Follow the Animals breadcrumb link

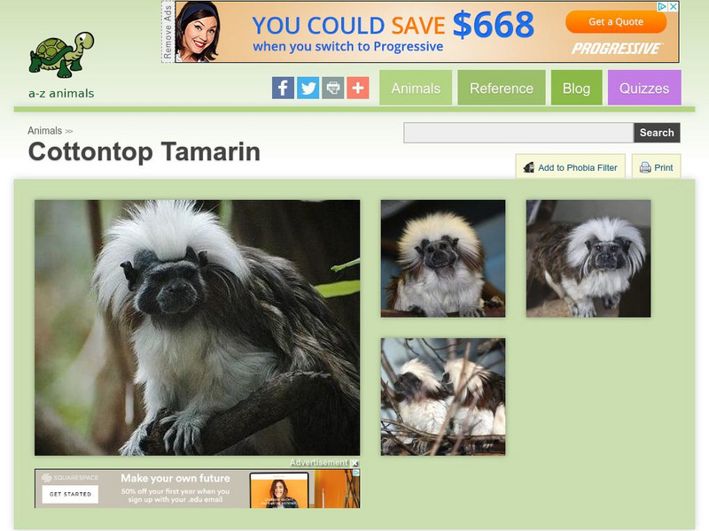point(45,130)
